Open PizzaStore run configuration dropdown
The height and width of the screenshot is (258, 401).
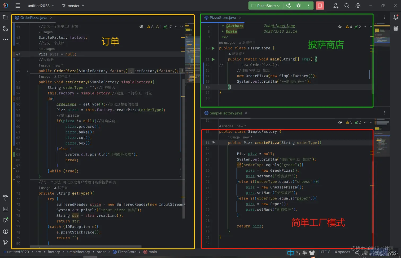tap(265, 6)
